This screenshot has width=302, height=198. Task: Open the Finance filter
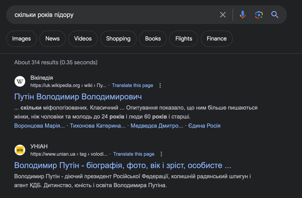coord(217,39)
